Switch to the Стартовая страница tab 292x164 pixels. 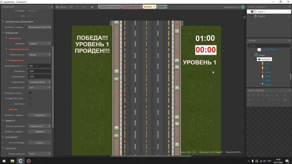coord(109,7)
